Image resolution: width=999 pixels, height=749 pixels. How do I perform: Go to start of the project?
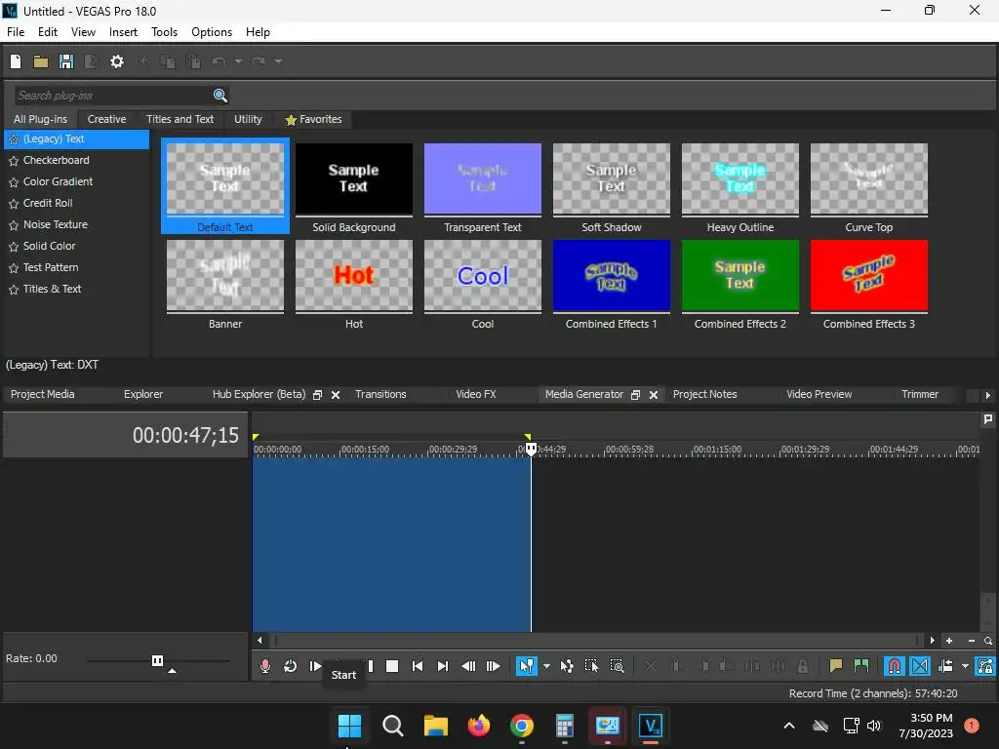coord(418,666)
